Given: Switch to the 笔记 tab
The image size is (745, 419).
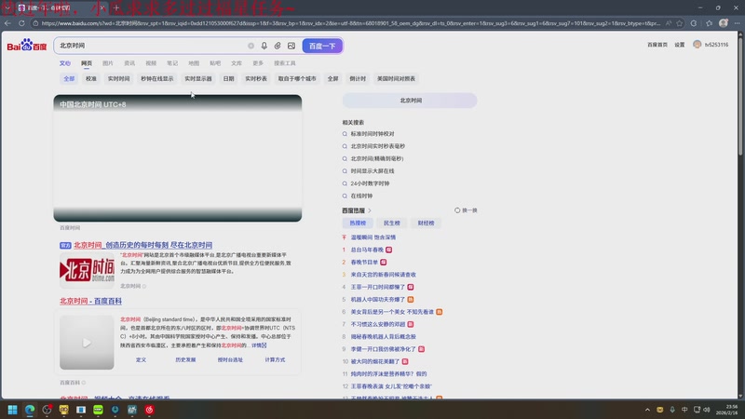Looking at the screenshot, I should 172,63.
